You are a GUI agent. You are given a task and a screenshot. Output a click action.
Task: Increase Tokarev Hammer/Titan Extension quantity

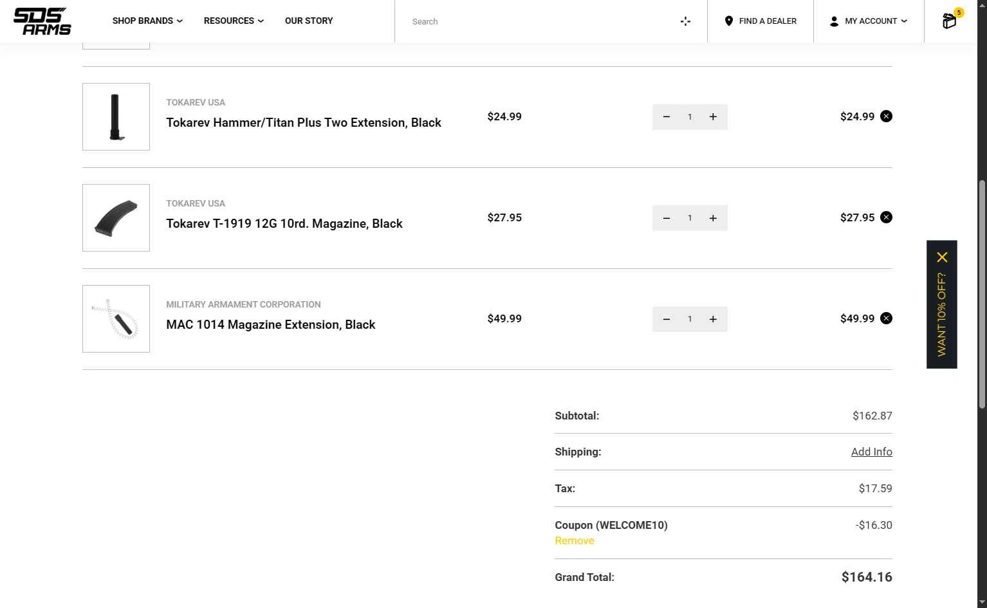[713, 117]
